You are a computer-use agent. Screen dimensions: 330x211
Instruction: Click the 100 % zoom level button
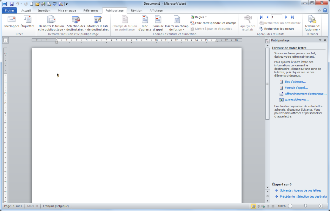[x=282, y=206]
